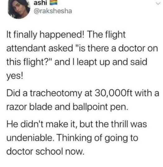Click the line starting 'He didn't make it'
Image resolution: width=163 pixels, height=167 pixels.
[x=77, y=124]
